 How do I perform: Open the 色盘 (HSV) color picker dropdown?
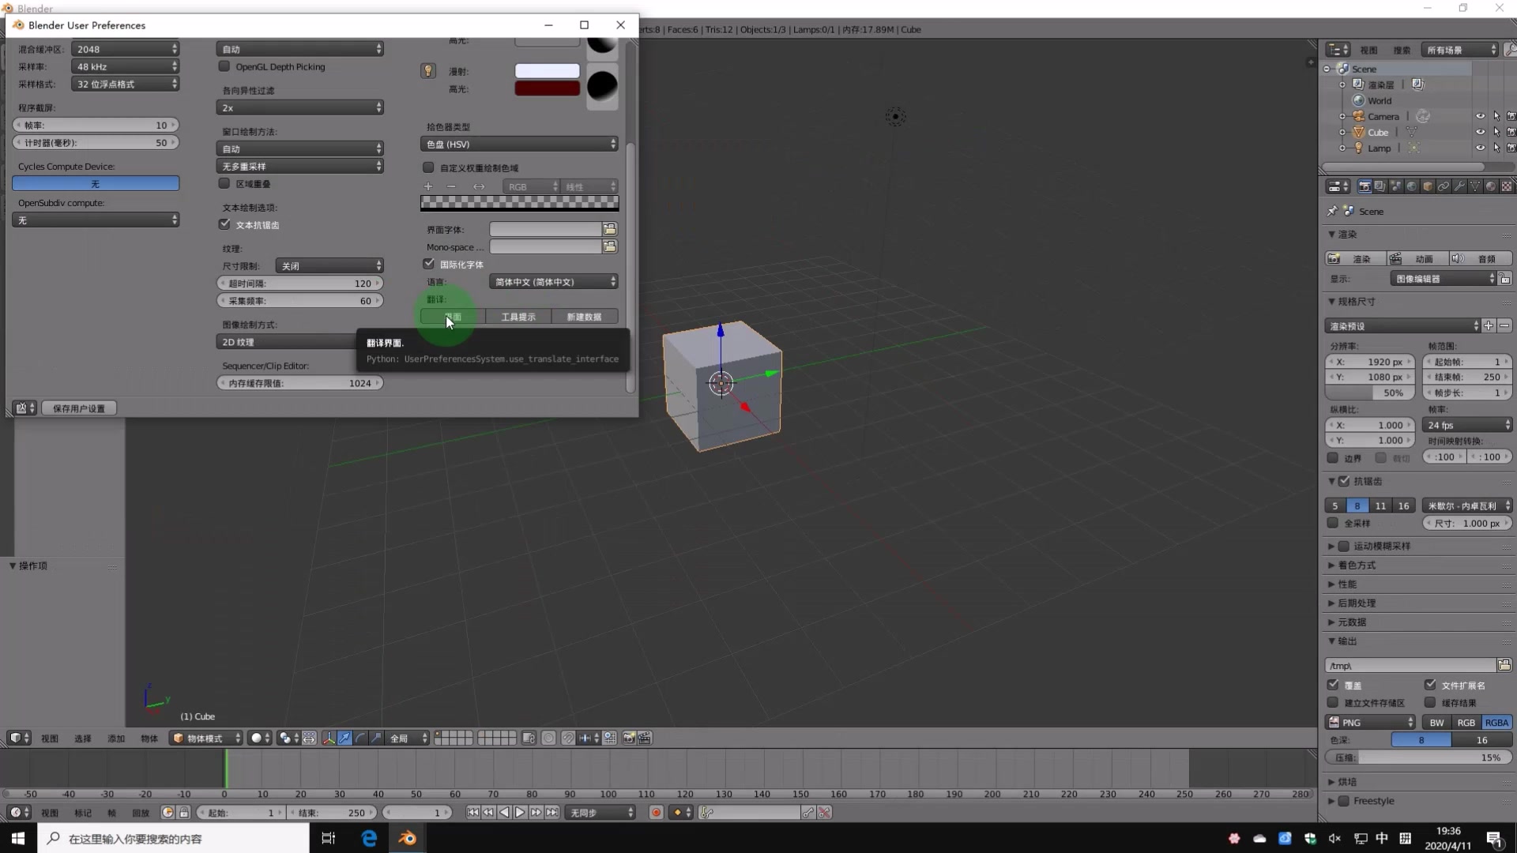519,144
